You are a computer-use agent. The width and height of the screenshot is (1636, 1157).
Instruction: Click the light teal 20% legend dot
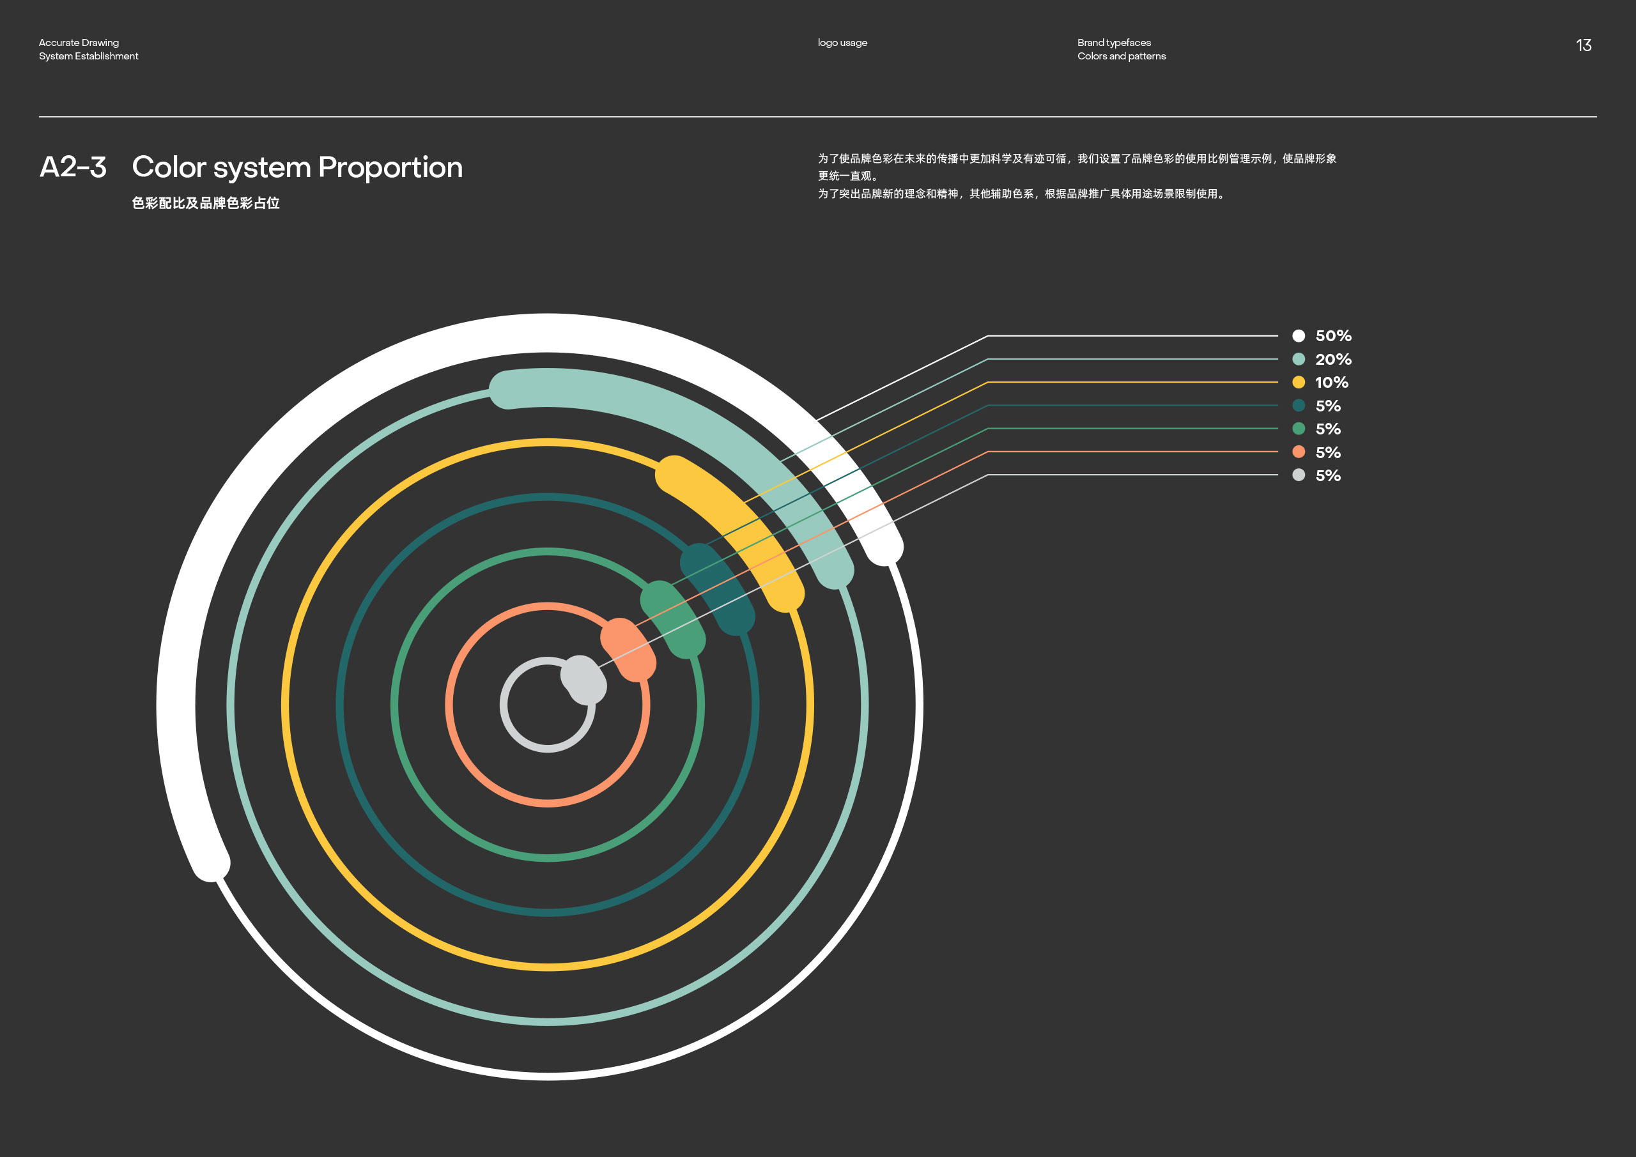tap(1298, 359)
